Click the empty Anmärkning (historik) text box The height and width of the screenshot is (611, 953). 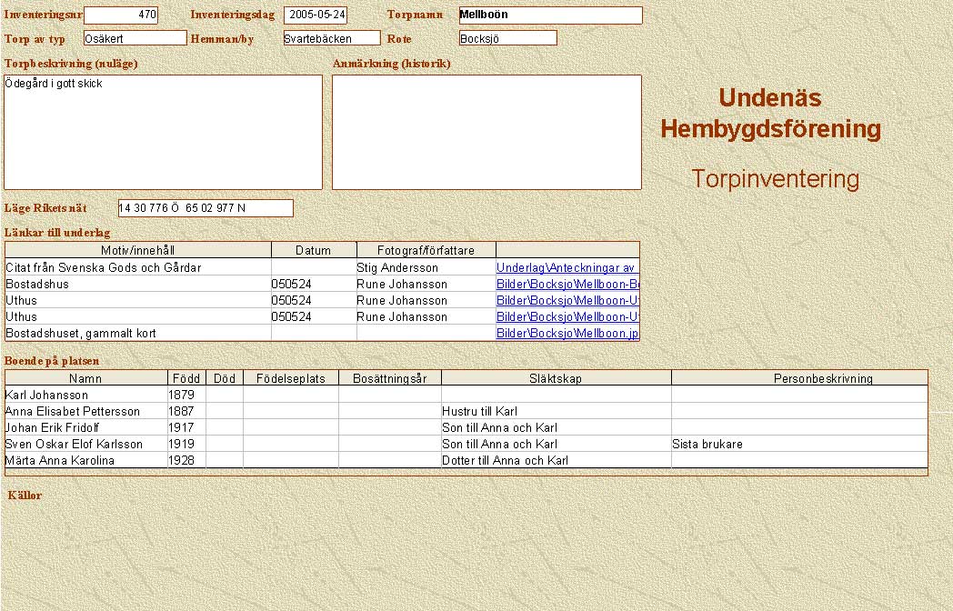(x=487, y=132)
